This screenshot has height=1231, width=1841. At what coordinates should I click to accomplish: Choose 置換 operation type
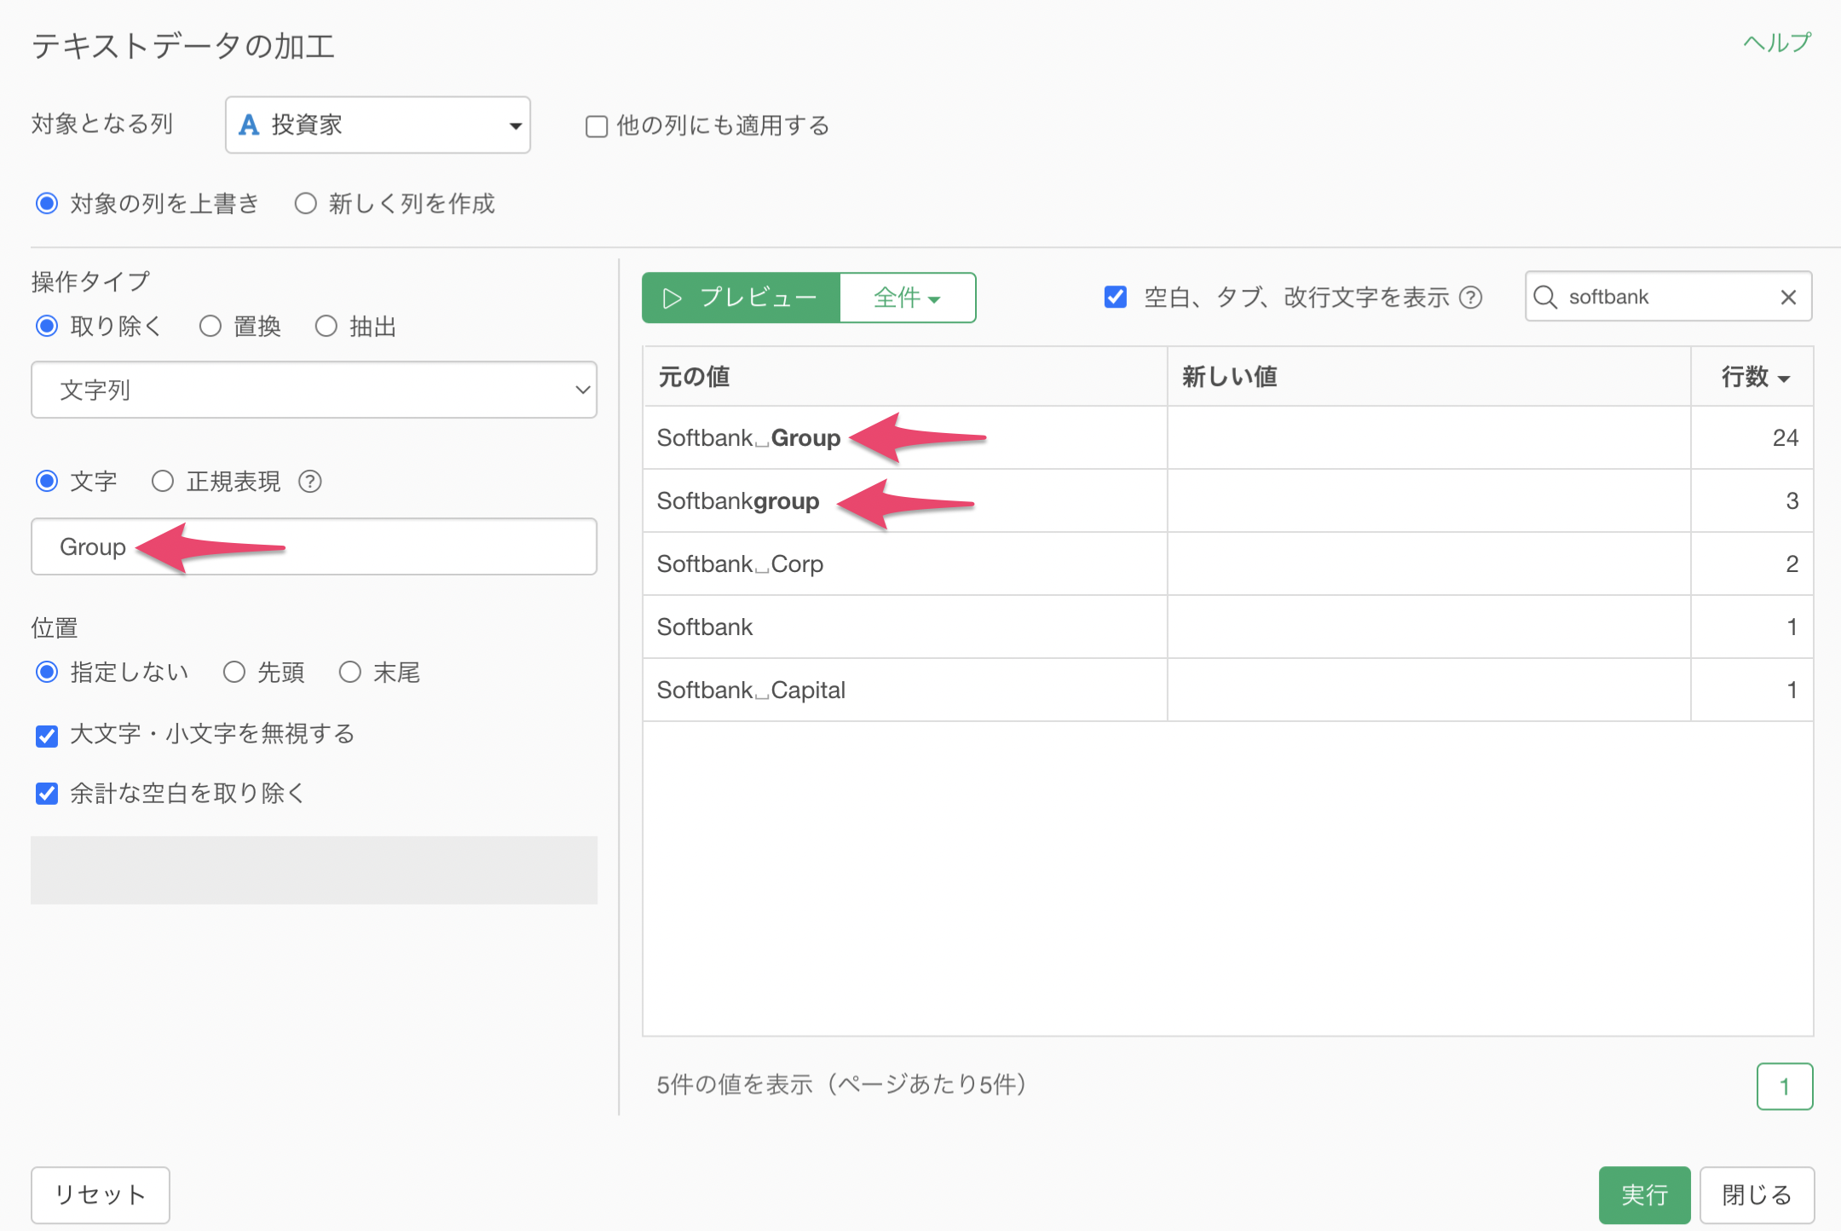[210, 327]
